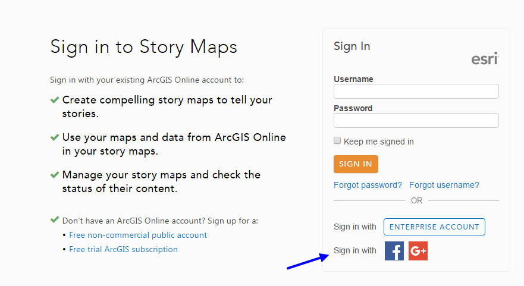Click checkmark beside 'Manage your story maps'
524x286 pixels.
point(55,175)
